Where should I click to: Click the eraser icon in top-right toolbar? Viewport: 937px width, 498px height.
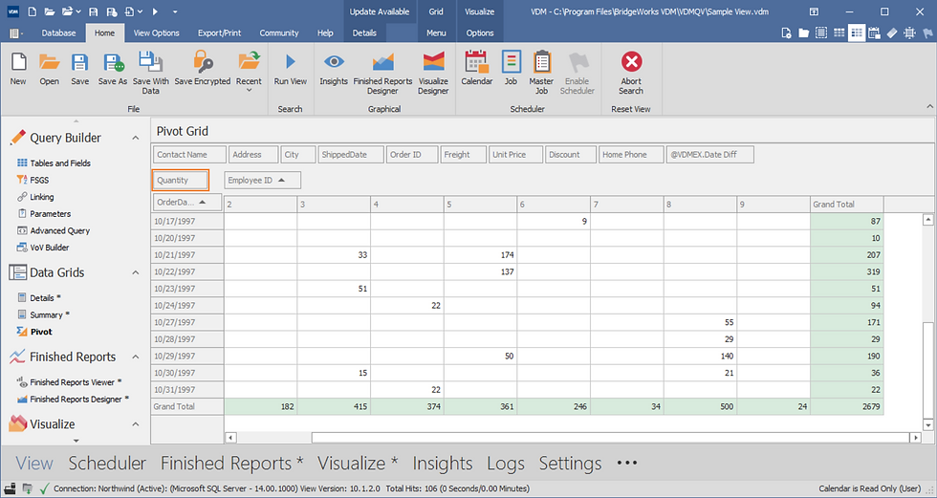pos(892,33)
